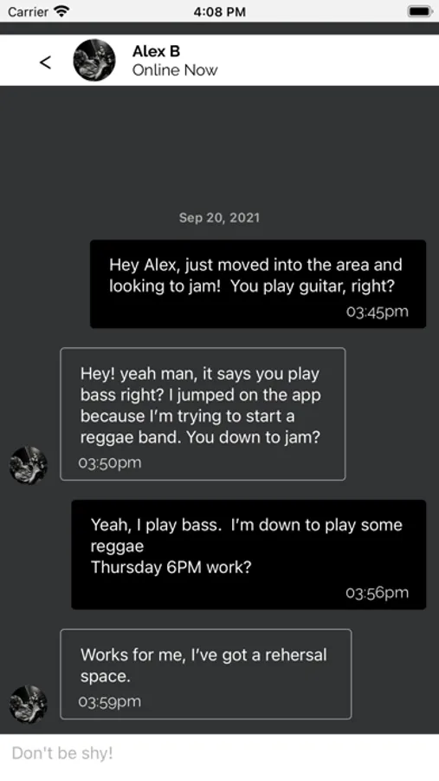Tap the Wi-Fi icon in status bar
This screenshot has height=781, width=439.
tap(62, 11)
